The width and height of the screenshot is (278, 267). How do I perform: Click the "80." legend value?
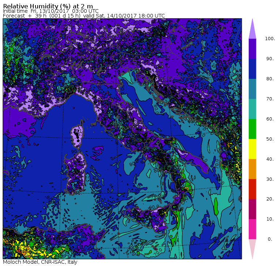(x=270, y=79)
